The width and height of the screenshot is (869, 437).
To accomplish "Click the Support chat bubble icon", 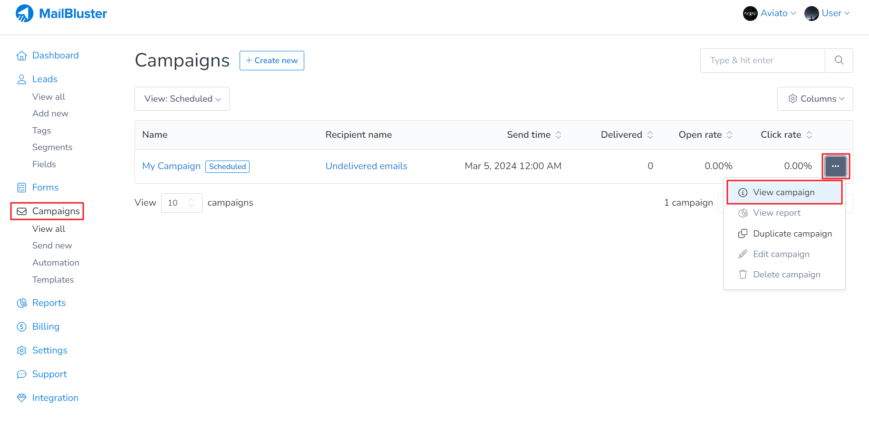I will coord(21,374).
